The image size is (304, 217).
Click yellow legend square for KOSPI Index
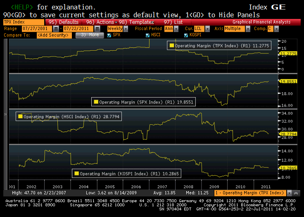76,173
